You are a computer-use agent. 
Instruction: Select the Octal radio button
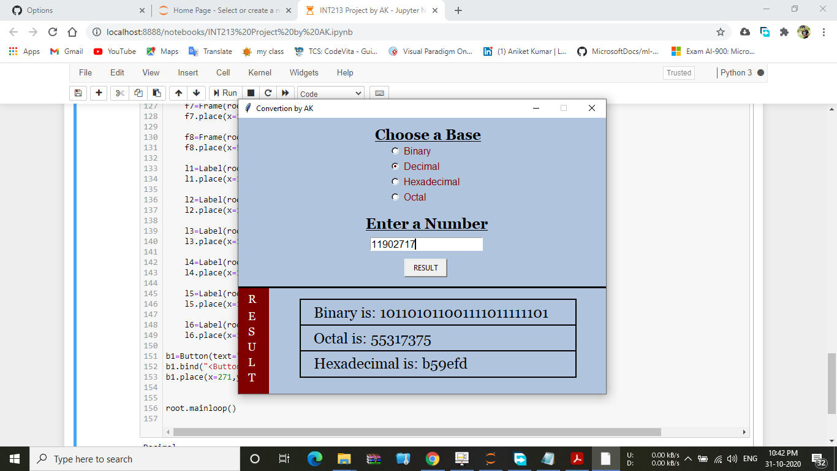[x=395, y=197]
